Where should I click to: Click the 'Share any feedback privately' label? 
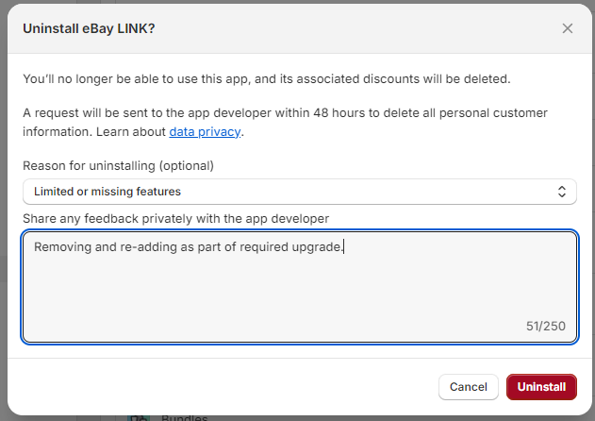point(175,219)
